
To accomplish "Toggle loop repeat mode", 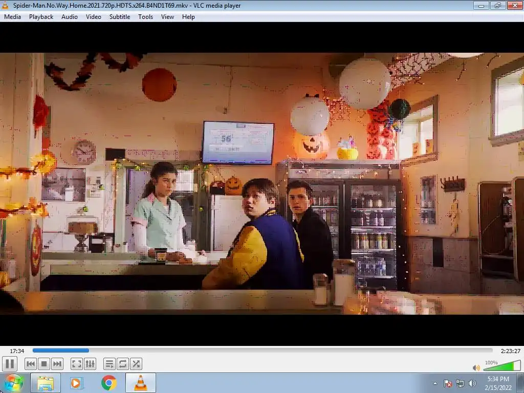I will pyautogui.click(x=123, y=364).
